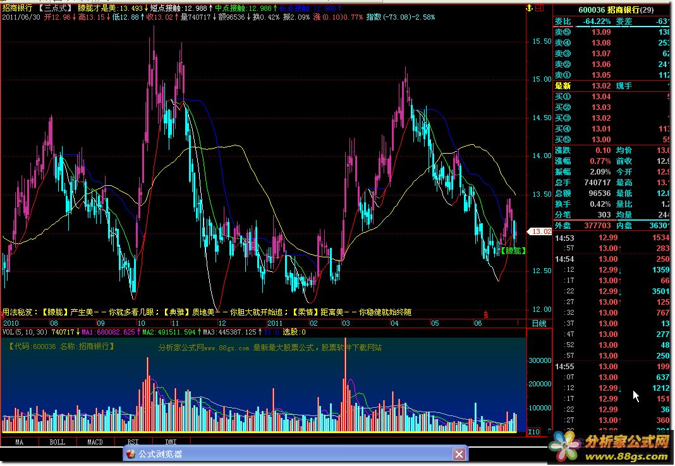Image resolution: width=675 pixels, height=466 pixels.
Task: Switch to the MACD indicator tab
Action: 95,442
